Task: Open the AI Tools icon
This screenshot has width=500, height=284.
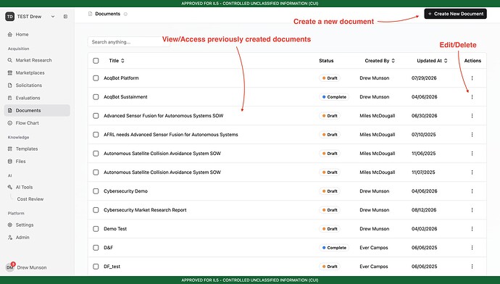Action: pyautogui.click(x=10, y=187)
